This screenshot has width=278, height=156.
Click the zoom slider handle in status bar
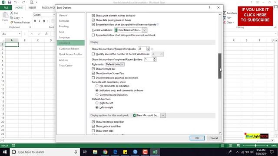coord(255,146)
